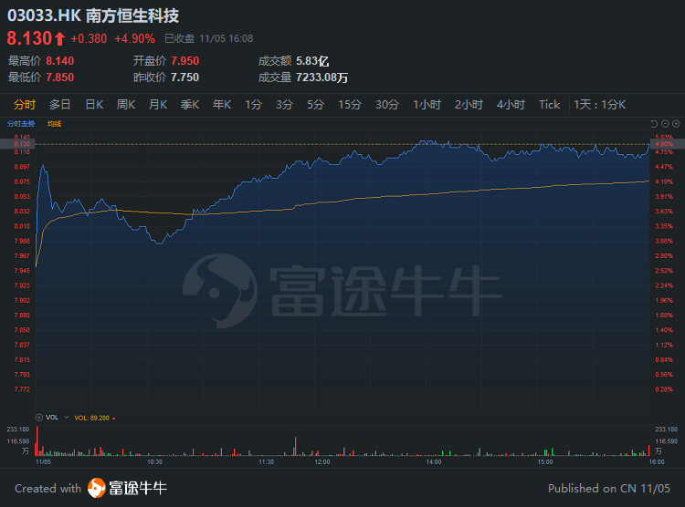Zoom in the chart with plus icon
The height and width of the screenshot is (507, 685).
(x=676, y=124)
